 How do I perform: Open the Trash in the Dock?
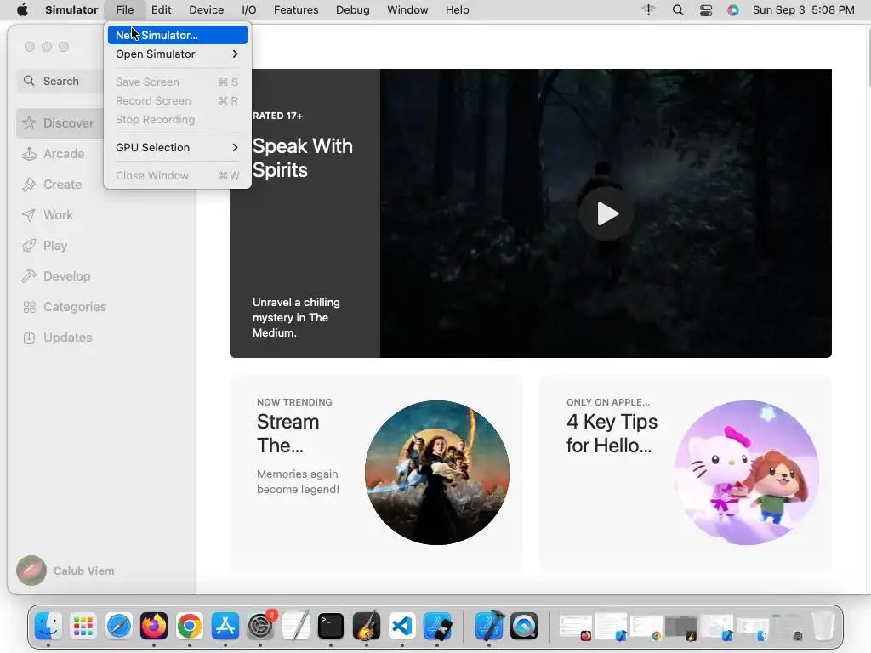pos(823,627)
